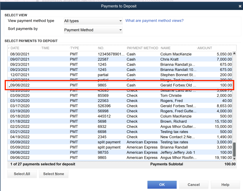This screenshot has height=191, width=243.
Task: Uncheck the Gerald Forbes cash payment 9865
Action: (10, 85)
